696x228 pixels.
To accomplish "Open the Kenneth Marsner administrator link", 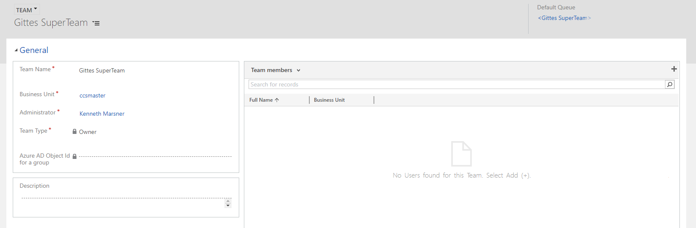I will [x=102, y=114].
